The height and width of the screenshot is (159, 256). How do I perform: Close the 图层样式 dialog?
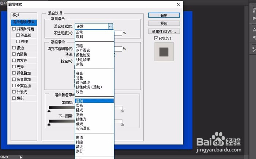pyautogui.click(x=179, y=4)
